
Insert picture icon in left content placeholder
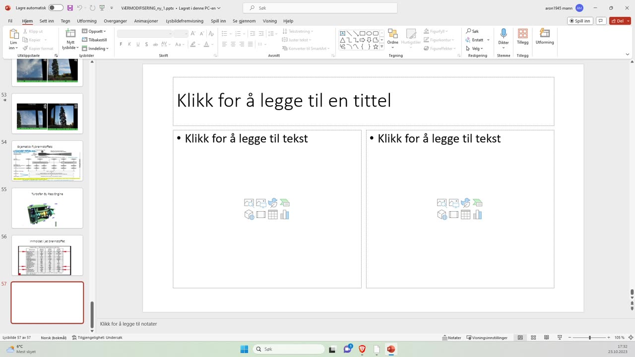(x=261, y=203)
